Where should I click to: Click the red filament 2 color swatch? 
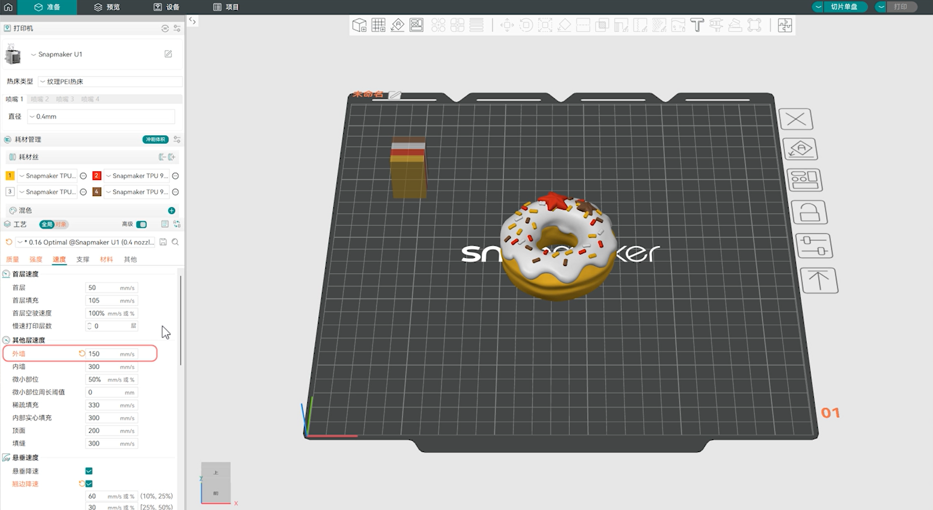coord(97,176)
